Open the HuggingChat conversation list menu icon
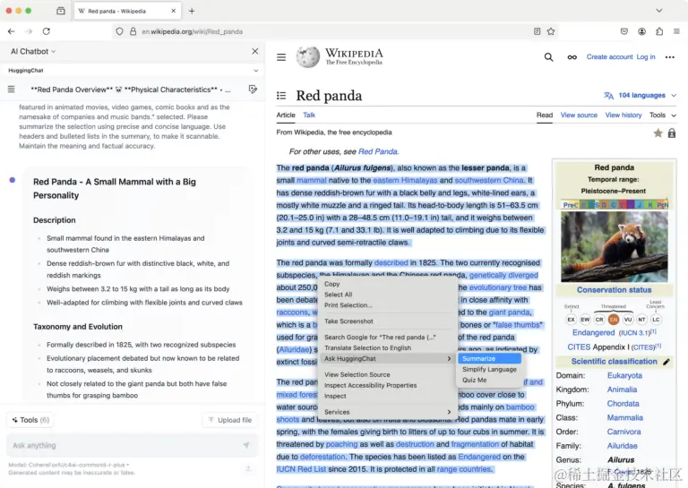688x488 pixels. pos(12,90)
